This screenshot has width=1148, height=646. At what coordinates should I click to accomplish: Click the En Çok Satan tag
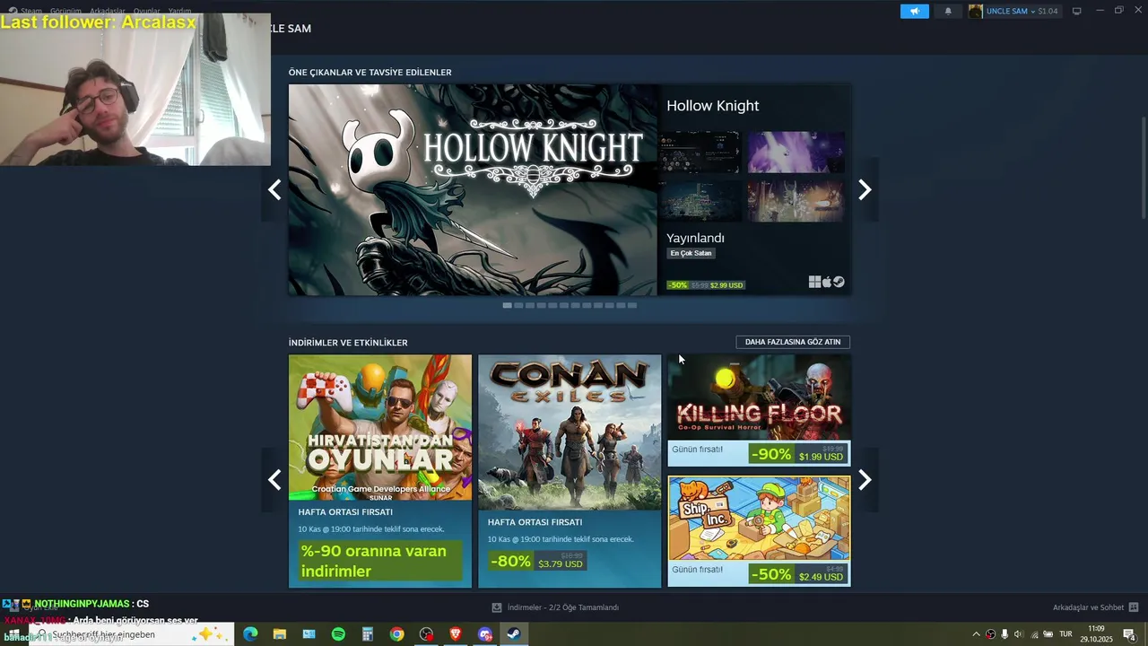tap(691, 253)
